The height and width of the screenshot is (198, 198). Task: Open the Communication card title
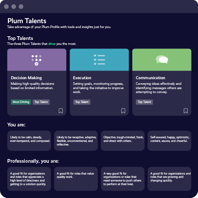coord(150,78)
